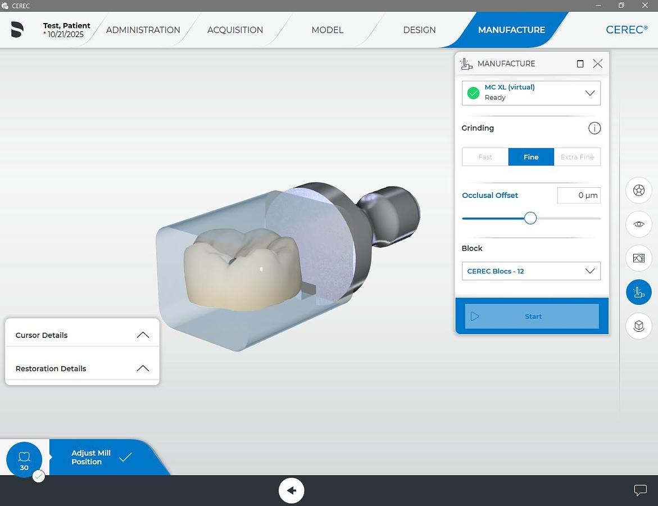The height and width of the screenshot is (506, 658).
Task: Click the Grinding info icon
Action: coord(594,128)
